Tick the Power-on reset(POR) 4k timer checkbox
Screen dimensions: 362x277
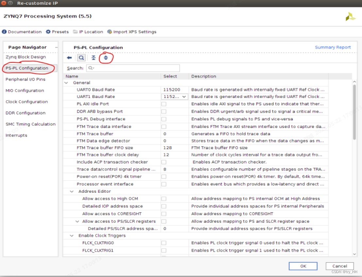[x=164, y=177]
